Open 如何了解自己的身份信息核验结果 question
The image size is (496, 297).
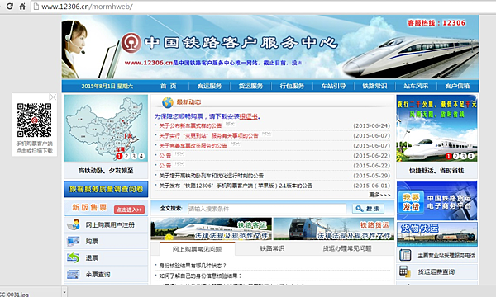point(201,276)
